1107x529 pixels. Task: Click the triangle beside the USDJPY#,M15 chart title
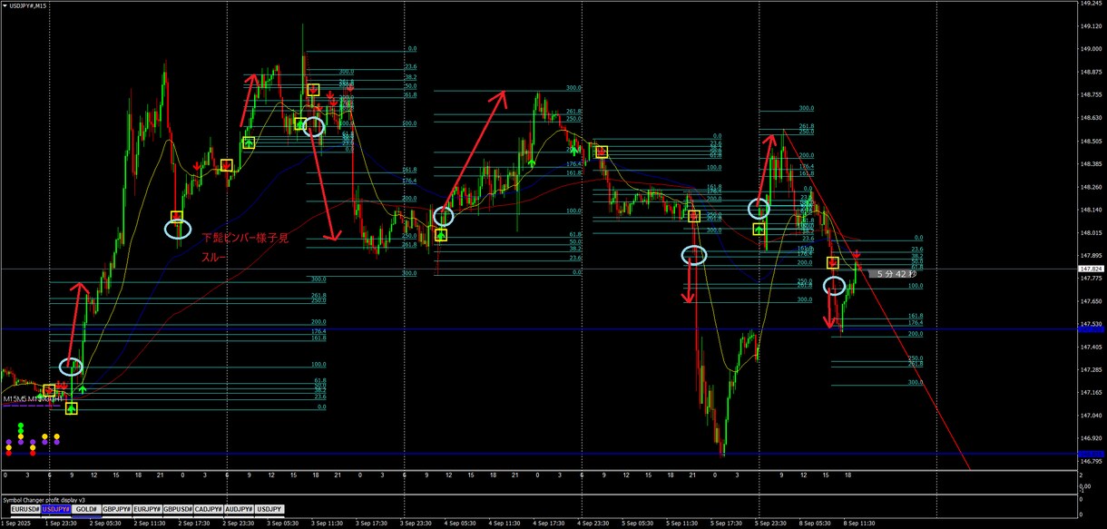pyautogui.click(x=6, y=7)
